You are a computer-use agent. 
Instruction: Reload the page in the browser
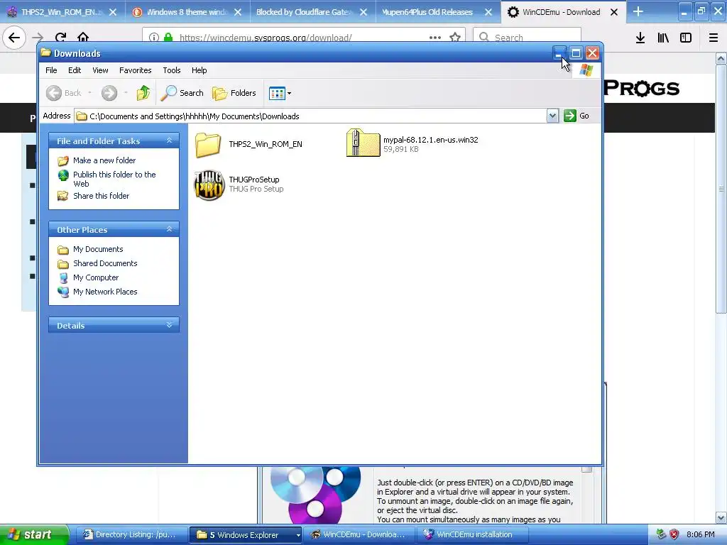[60, 38]
